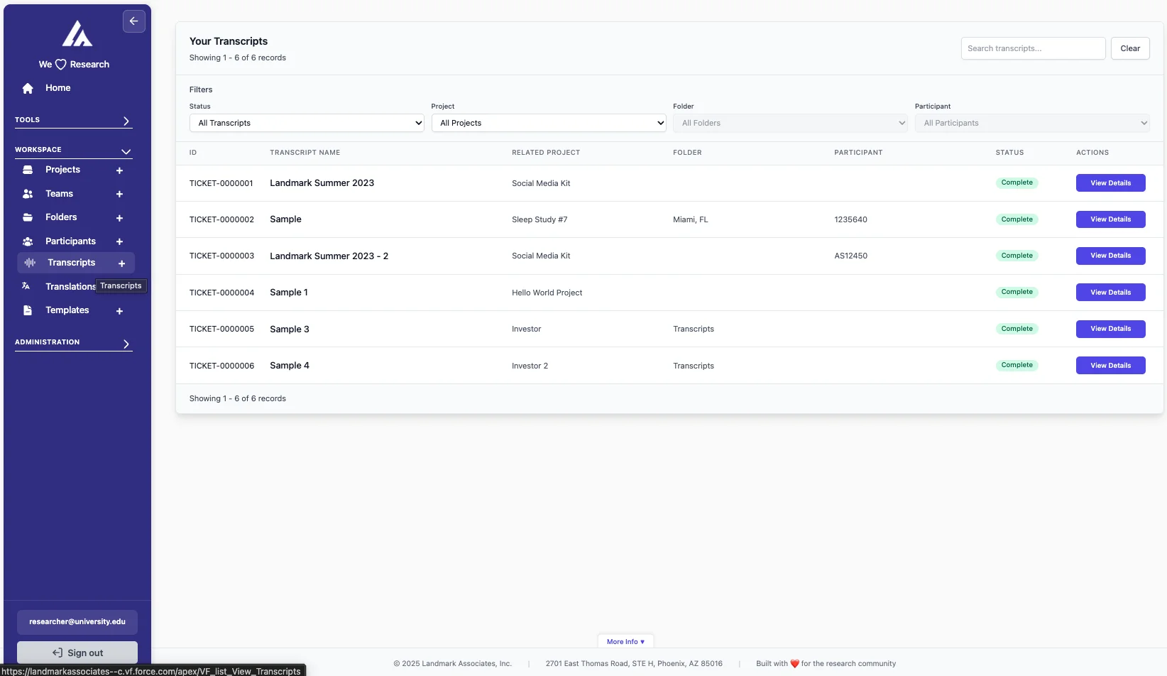This screenshot has height=676, width=1167.
Task: View Details for Landmark Summer 2023
Action: tap(1110, 182)
